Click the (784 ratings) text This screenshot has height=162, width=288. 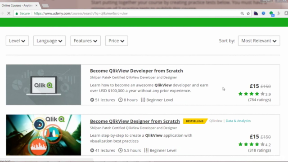click(259, 100)
